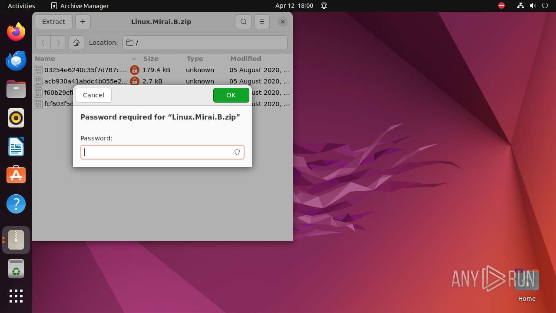Confirm password with OK button
Viewport: 556px width, 313px height.
[x=231, y=95]
